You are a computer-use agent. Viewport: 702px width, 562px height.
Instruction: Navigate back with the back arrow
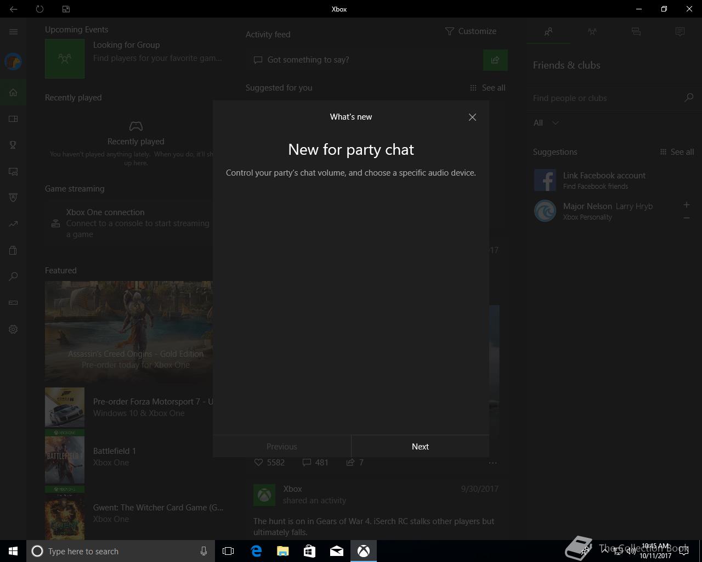[x=13, y=9]
